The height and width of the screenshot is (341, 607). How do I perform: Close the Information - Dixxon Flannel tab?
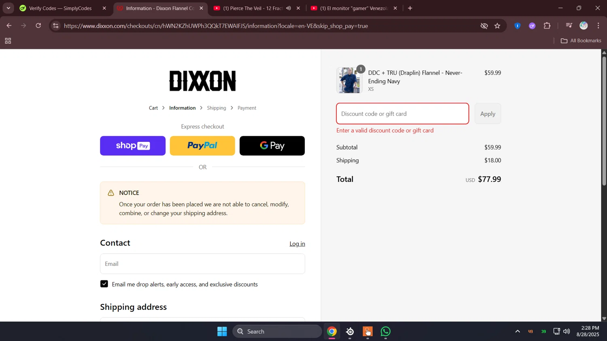tap(202, 8)
